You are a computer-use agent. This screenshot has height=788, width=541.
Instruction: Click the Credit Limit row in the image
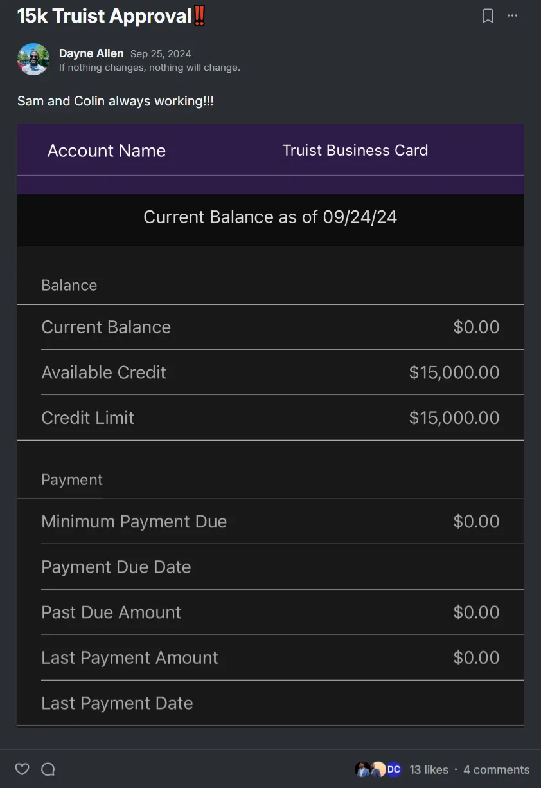click(x=270, y=418)
